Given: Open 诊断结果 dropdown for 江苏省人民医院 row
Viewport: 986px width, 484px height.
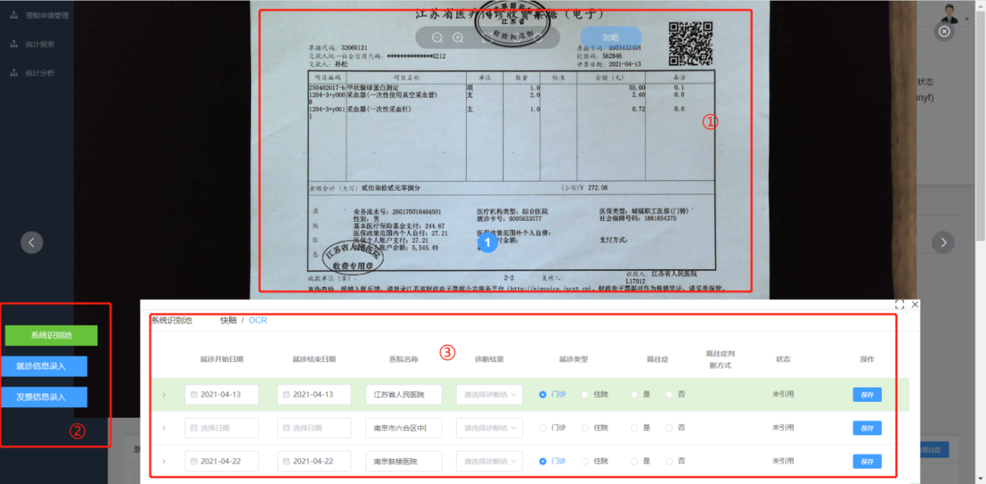Looking at the screenshot, I should click(489, 394).
